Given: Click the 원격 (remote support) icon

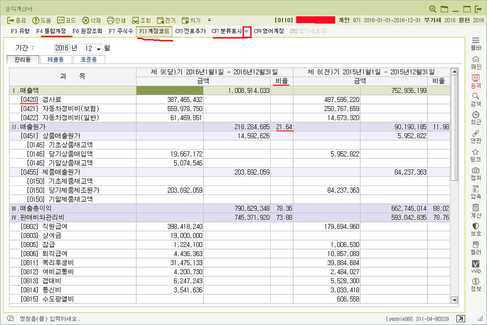Looking at the screenshot, I should [x=476, y=78].
